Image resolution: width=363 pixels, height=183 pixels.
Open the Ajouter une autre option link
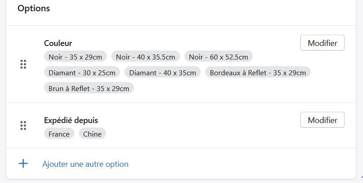click(85, 164)
